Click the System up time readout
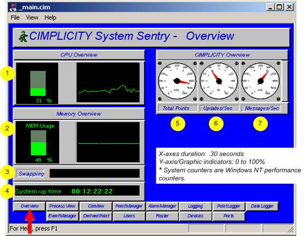The height and width of the screenshot is (236, 305). point(77,191)
